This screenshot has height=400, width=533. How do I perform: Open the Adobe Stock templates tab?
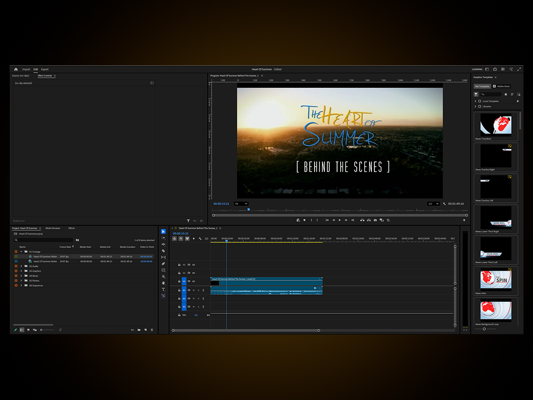pos(503,86)
